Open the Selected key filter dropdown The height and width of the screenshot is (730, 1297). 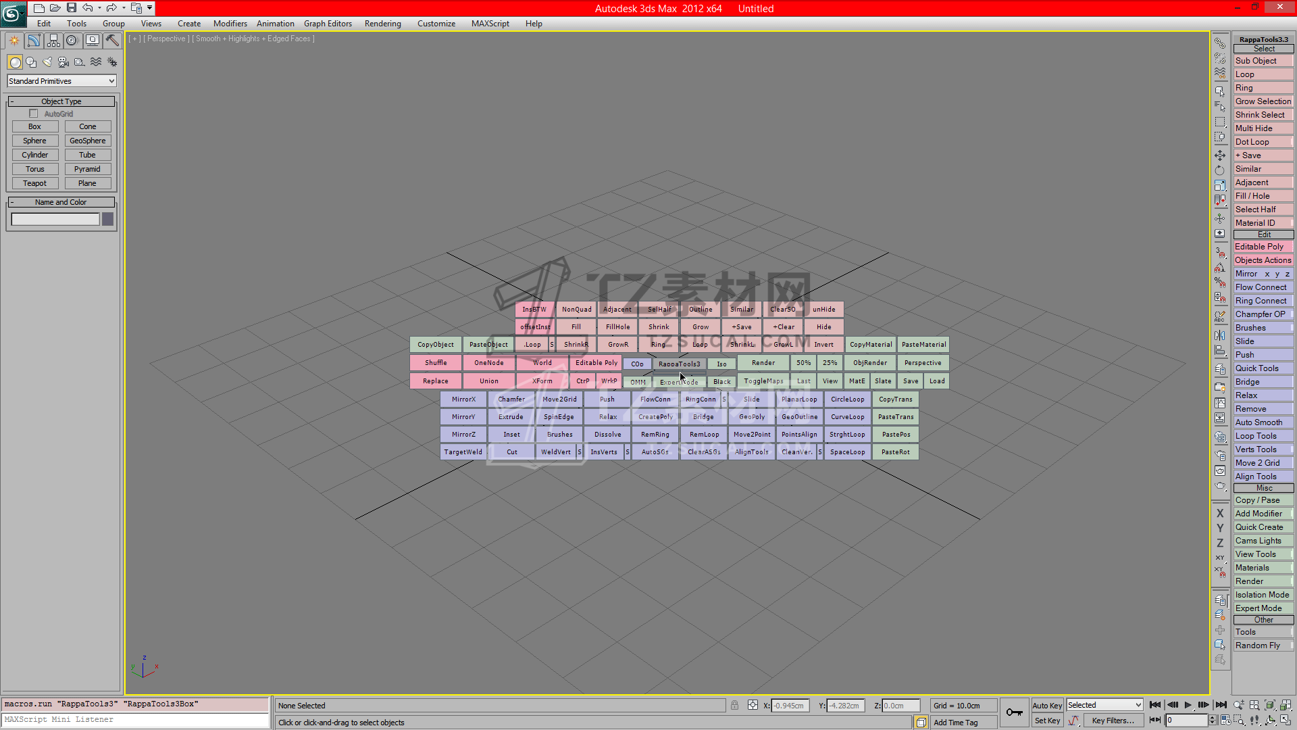1104,706
